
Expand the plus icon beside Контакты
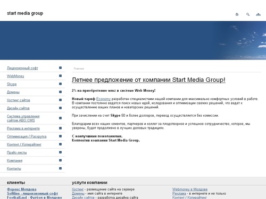pyautogui.click(x=60, y=168)
